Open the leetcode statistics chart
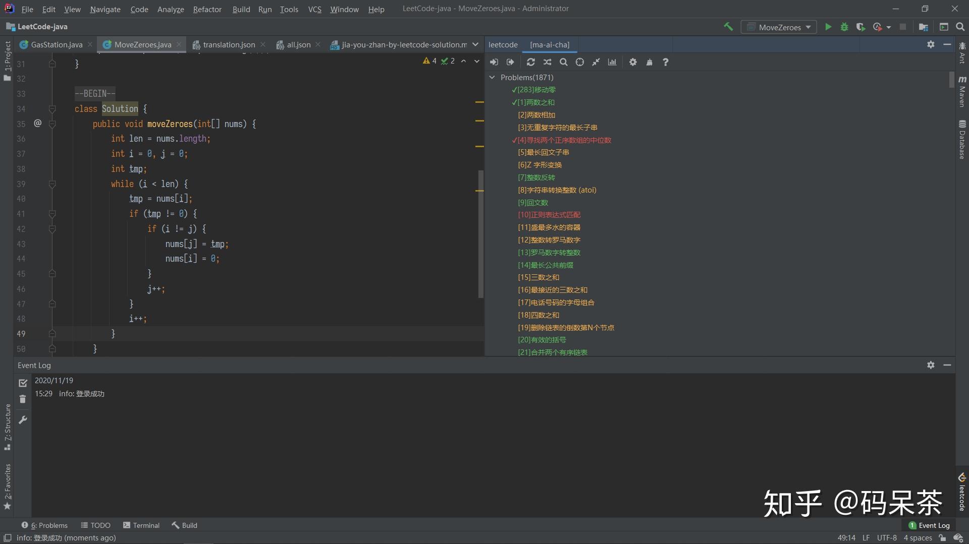 tap(612, 62)
